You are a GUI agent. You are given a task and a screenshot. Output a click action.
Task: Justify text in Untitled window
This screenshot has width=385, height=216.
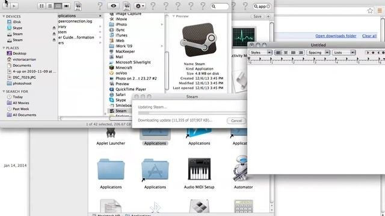point(293,52)
